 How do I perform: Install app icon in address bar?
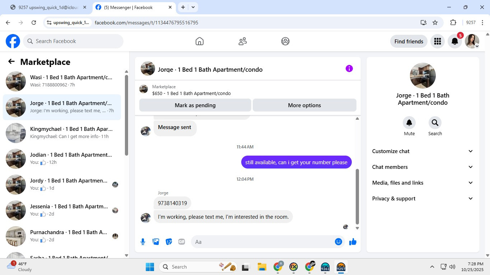424,23
